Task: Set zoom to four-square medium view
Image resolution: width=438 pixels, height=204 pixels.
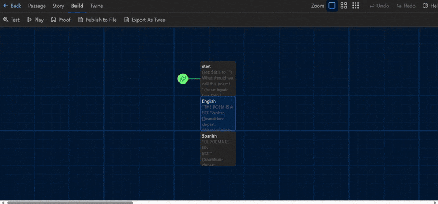Action: tap(344, 6)
